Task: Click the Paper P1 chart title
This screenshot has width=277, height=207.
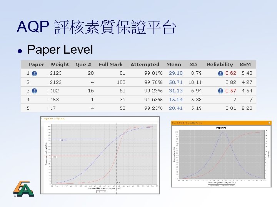Action: coord(221,128)
